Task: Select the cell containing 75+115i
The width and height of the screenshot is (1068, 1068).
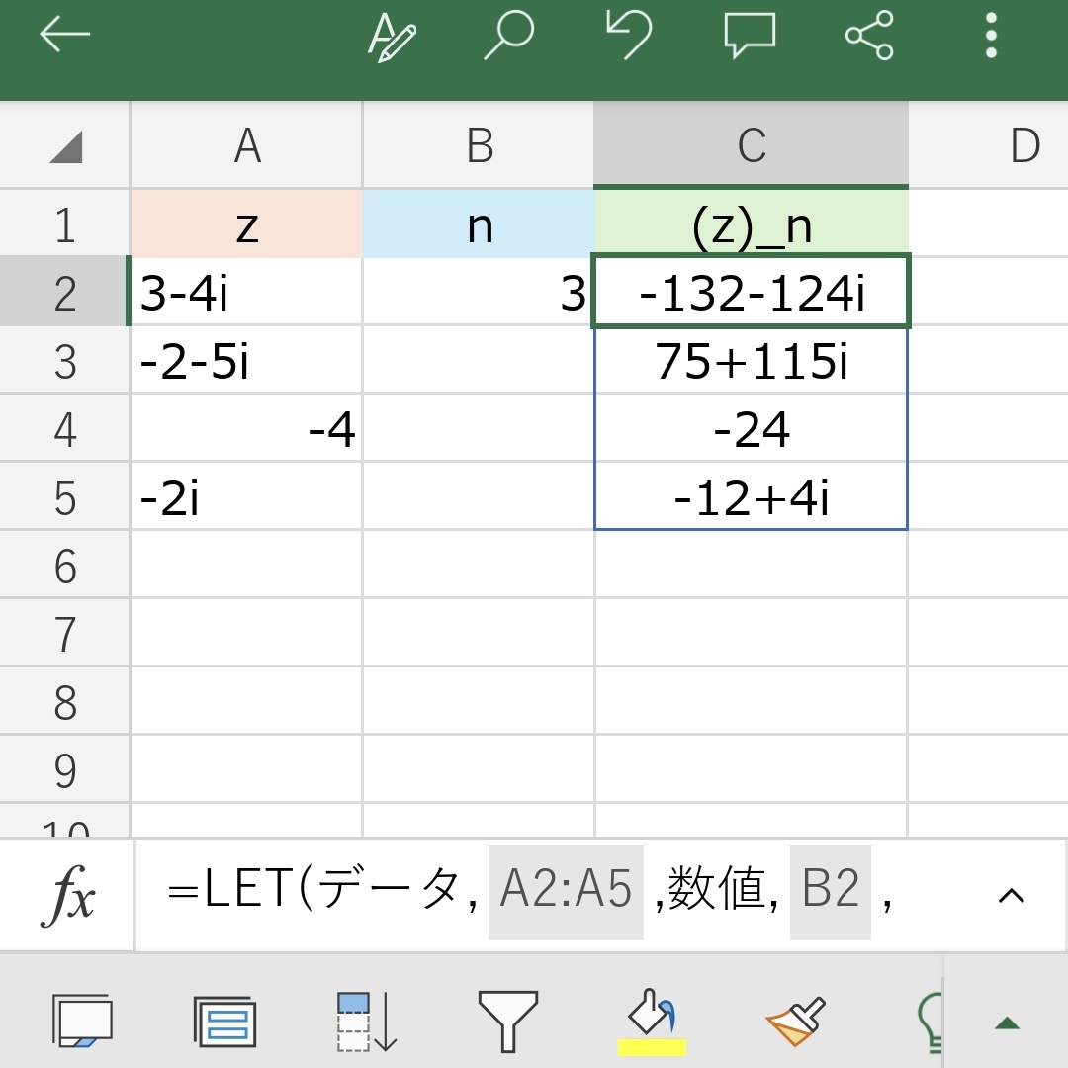Action: tap(751, 362)
